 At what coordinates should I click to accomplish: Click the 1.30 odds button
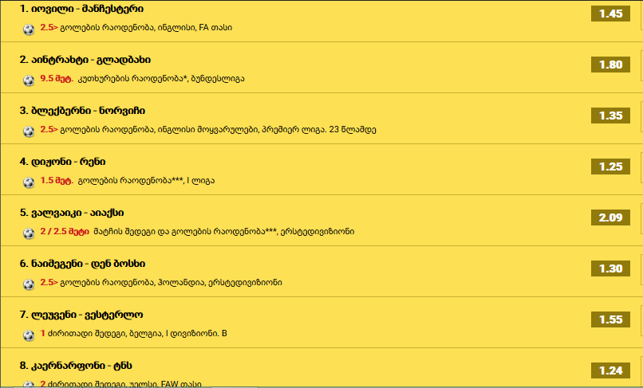coord(610,268)
